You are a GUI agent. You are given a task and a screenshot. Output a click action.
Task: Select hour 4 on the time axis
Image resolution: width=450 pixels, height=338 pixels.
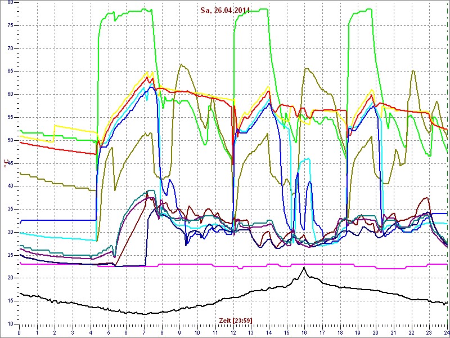[x=91, y=332]
